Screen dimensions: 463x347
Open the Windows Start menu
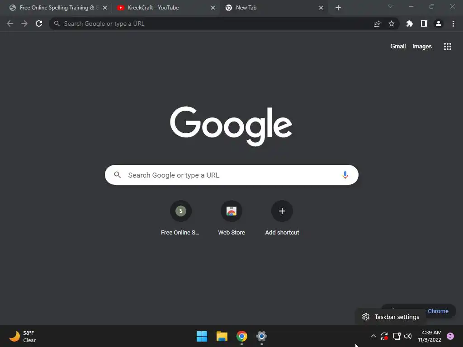tap(202, 336)
